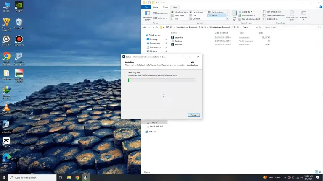Collapse the Explorer ribbon chevron

pyautogui.click(x=317, y=7)
